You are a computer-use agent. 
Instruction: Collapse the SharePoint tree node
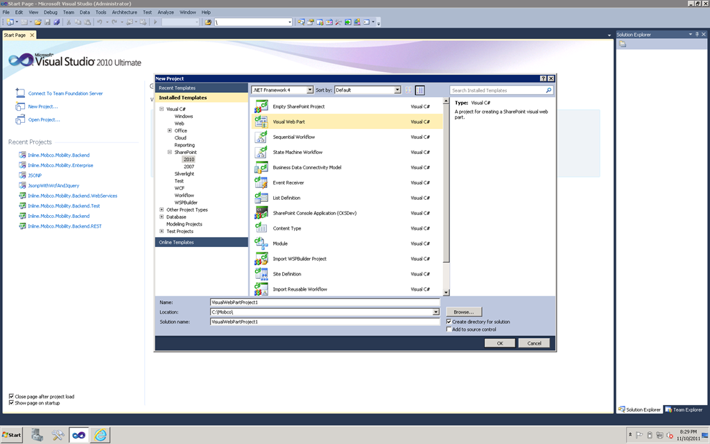[x=170, y=152]
